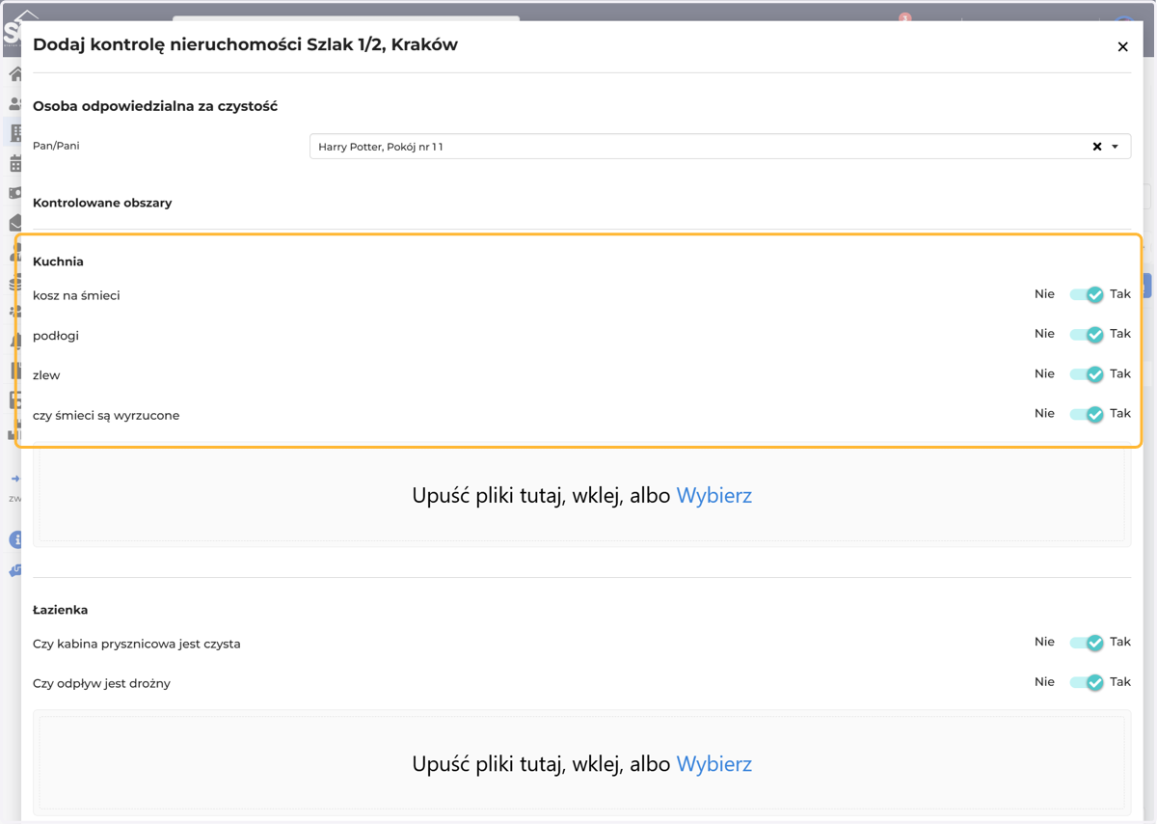
Task: Click Tak beside Czy odpływ jest drożny
Action: 1120,681
